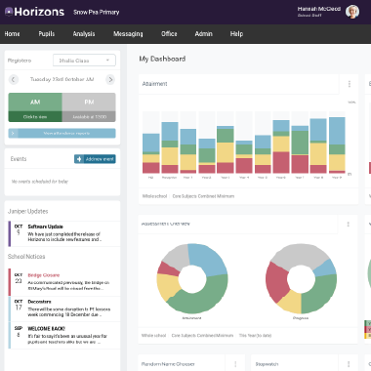Go to previous register day arrow

pyautogui.click(x=14, y=79)
